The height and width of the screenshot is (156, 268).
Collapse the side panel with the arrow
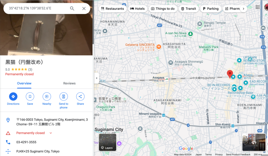coord(96,78)
